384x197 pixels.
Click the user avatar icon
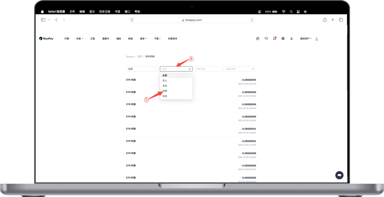[x=316, y=39]
